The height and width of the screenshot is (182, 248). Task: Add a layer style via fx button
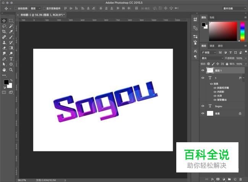tap(213, 179)
